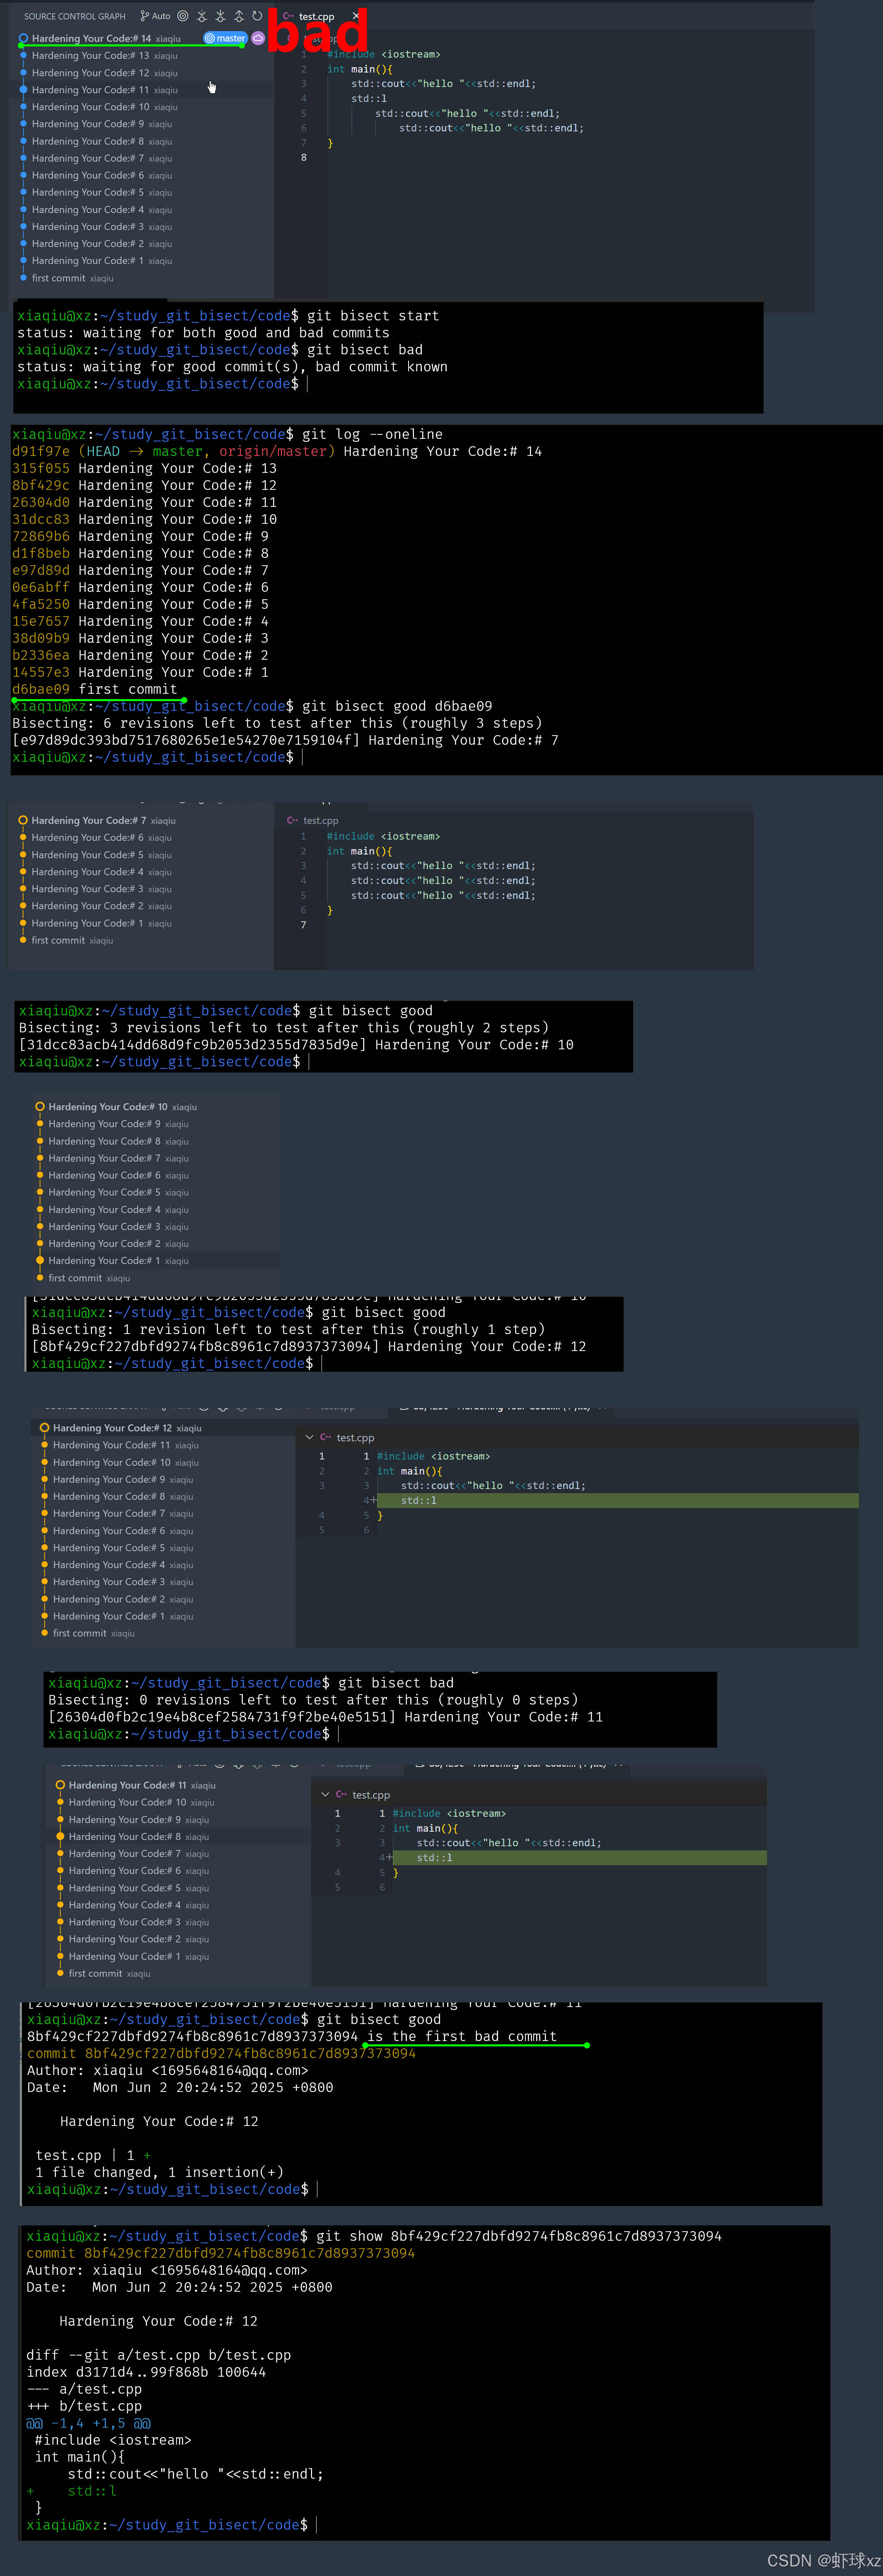This screenshot has height=2576, width=883.
Task: Click the purple cloud origin badge
Action: (258, 38)
